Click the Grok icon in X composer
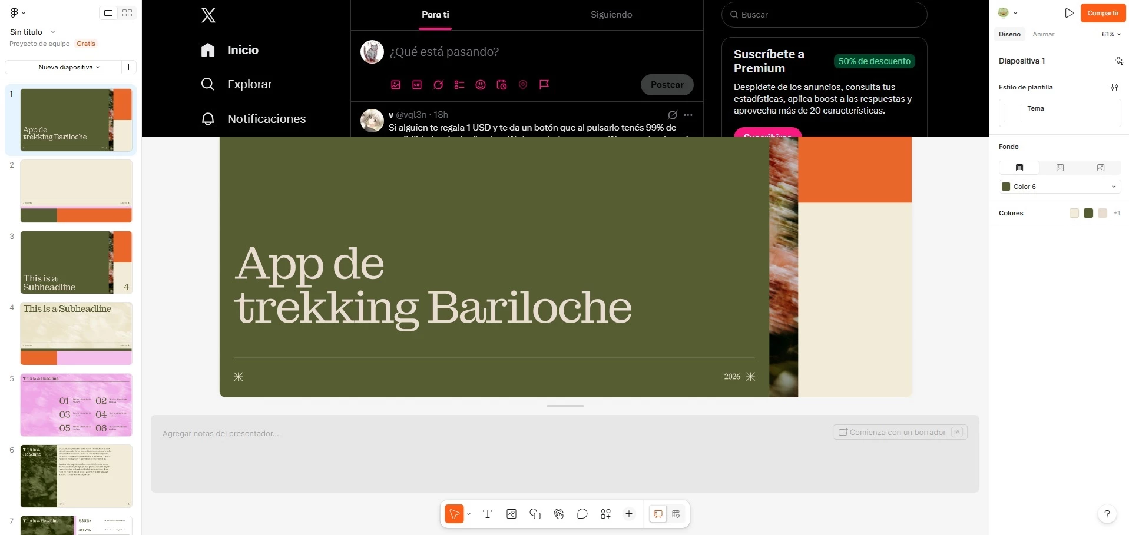Image resolution: width=1129 pixels, height=535 pixels. click(438, 85)
